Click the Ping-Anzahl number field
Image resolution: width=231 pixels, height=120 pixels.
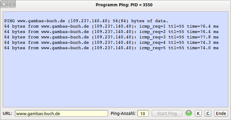(143, 113)
